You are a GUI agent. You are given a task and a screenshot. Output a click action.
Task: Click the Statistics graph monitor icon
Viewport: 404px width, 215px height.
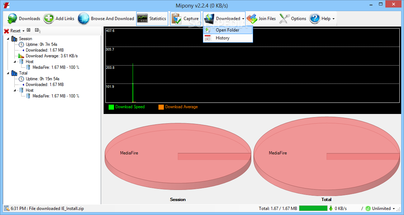[142, 19]
